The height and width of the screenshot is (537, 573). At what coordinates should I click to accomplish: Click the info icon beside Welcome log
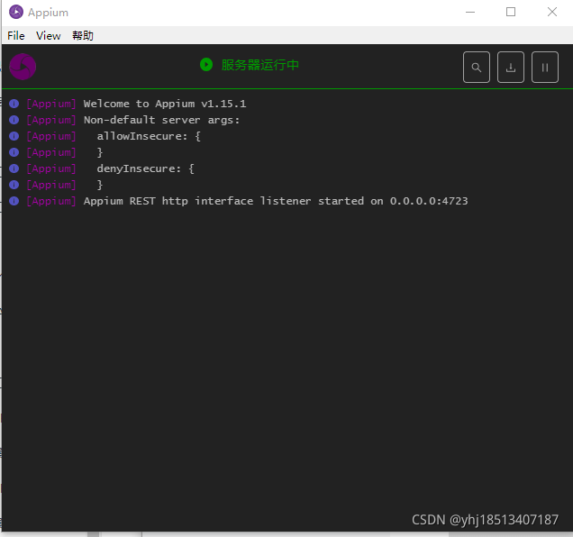14,104
